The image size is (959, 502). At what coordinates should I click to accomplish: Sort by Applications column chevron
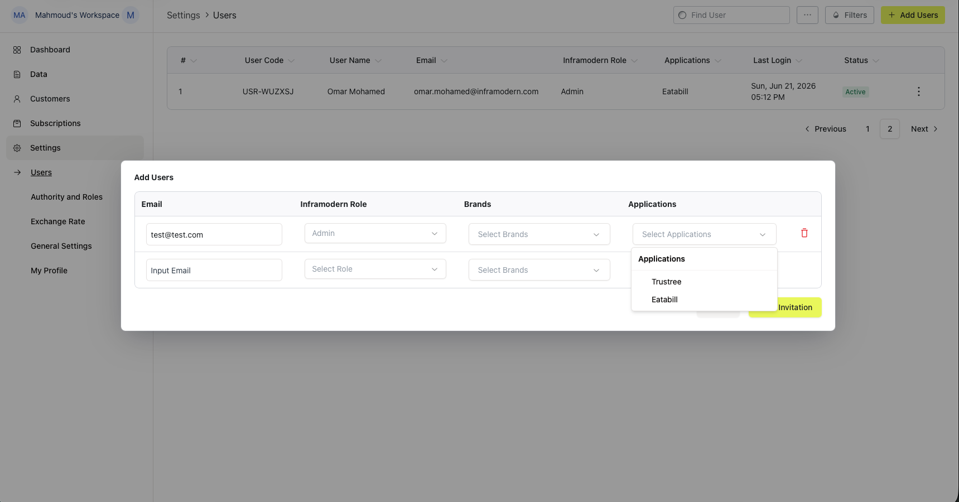click(x=718, y=61)
